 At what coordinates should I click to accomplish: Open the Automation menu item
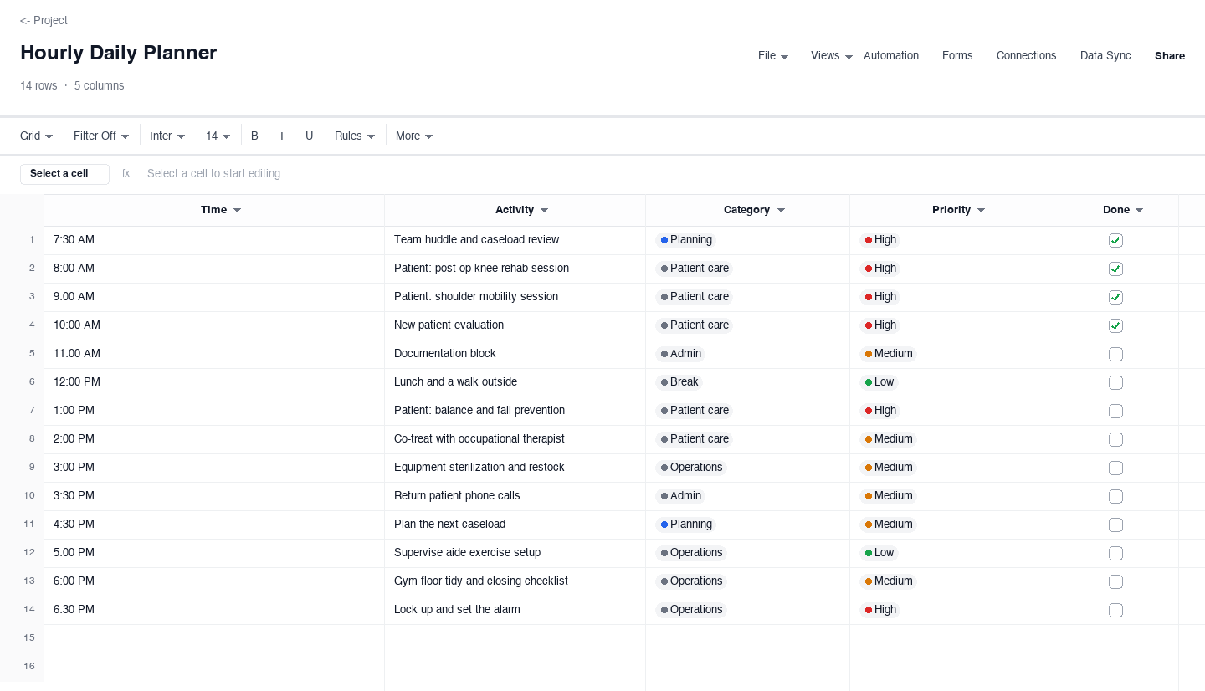[891, 56]
